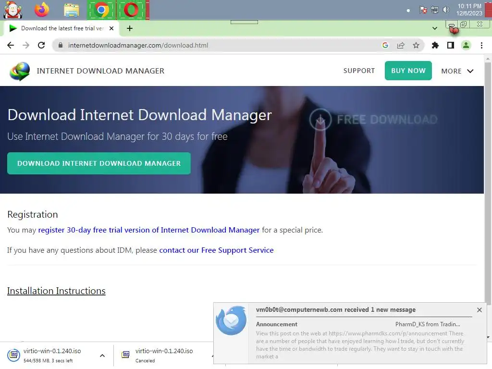Open contact our Free Support Service link

[x=216, y=250]
